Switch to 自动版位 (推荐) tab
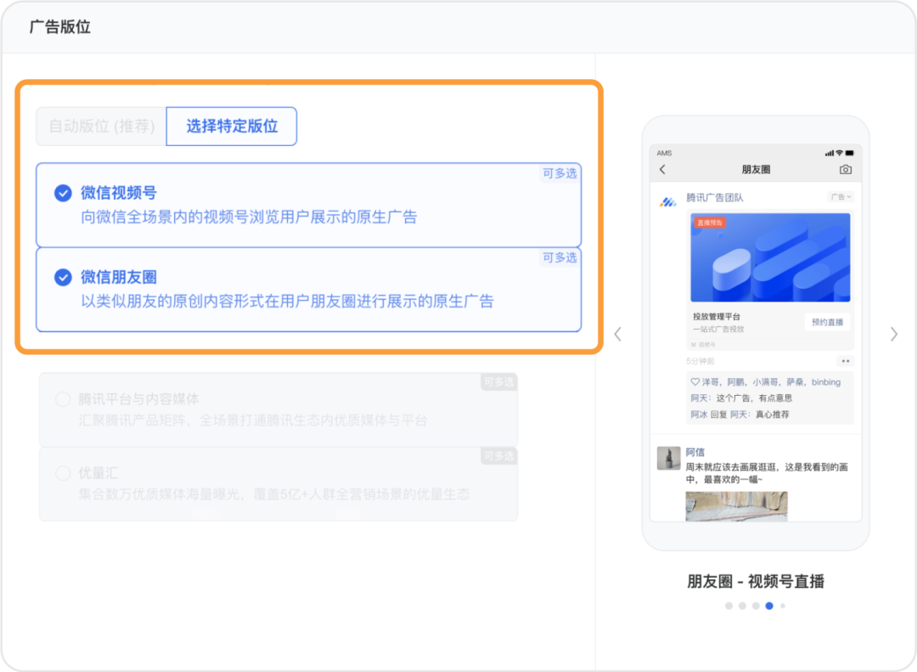 click(x=102, y=127)
